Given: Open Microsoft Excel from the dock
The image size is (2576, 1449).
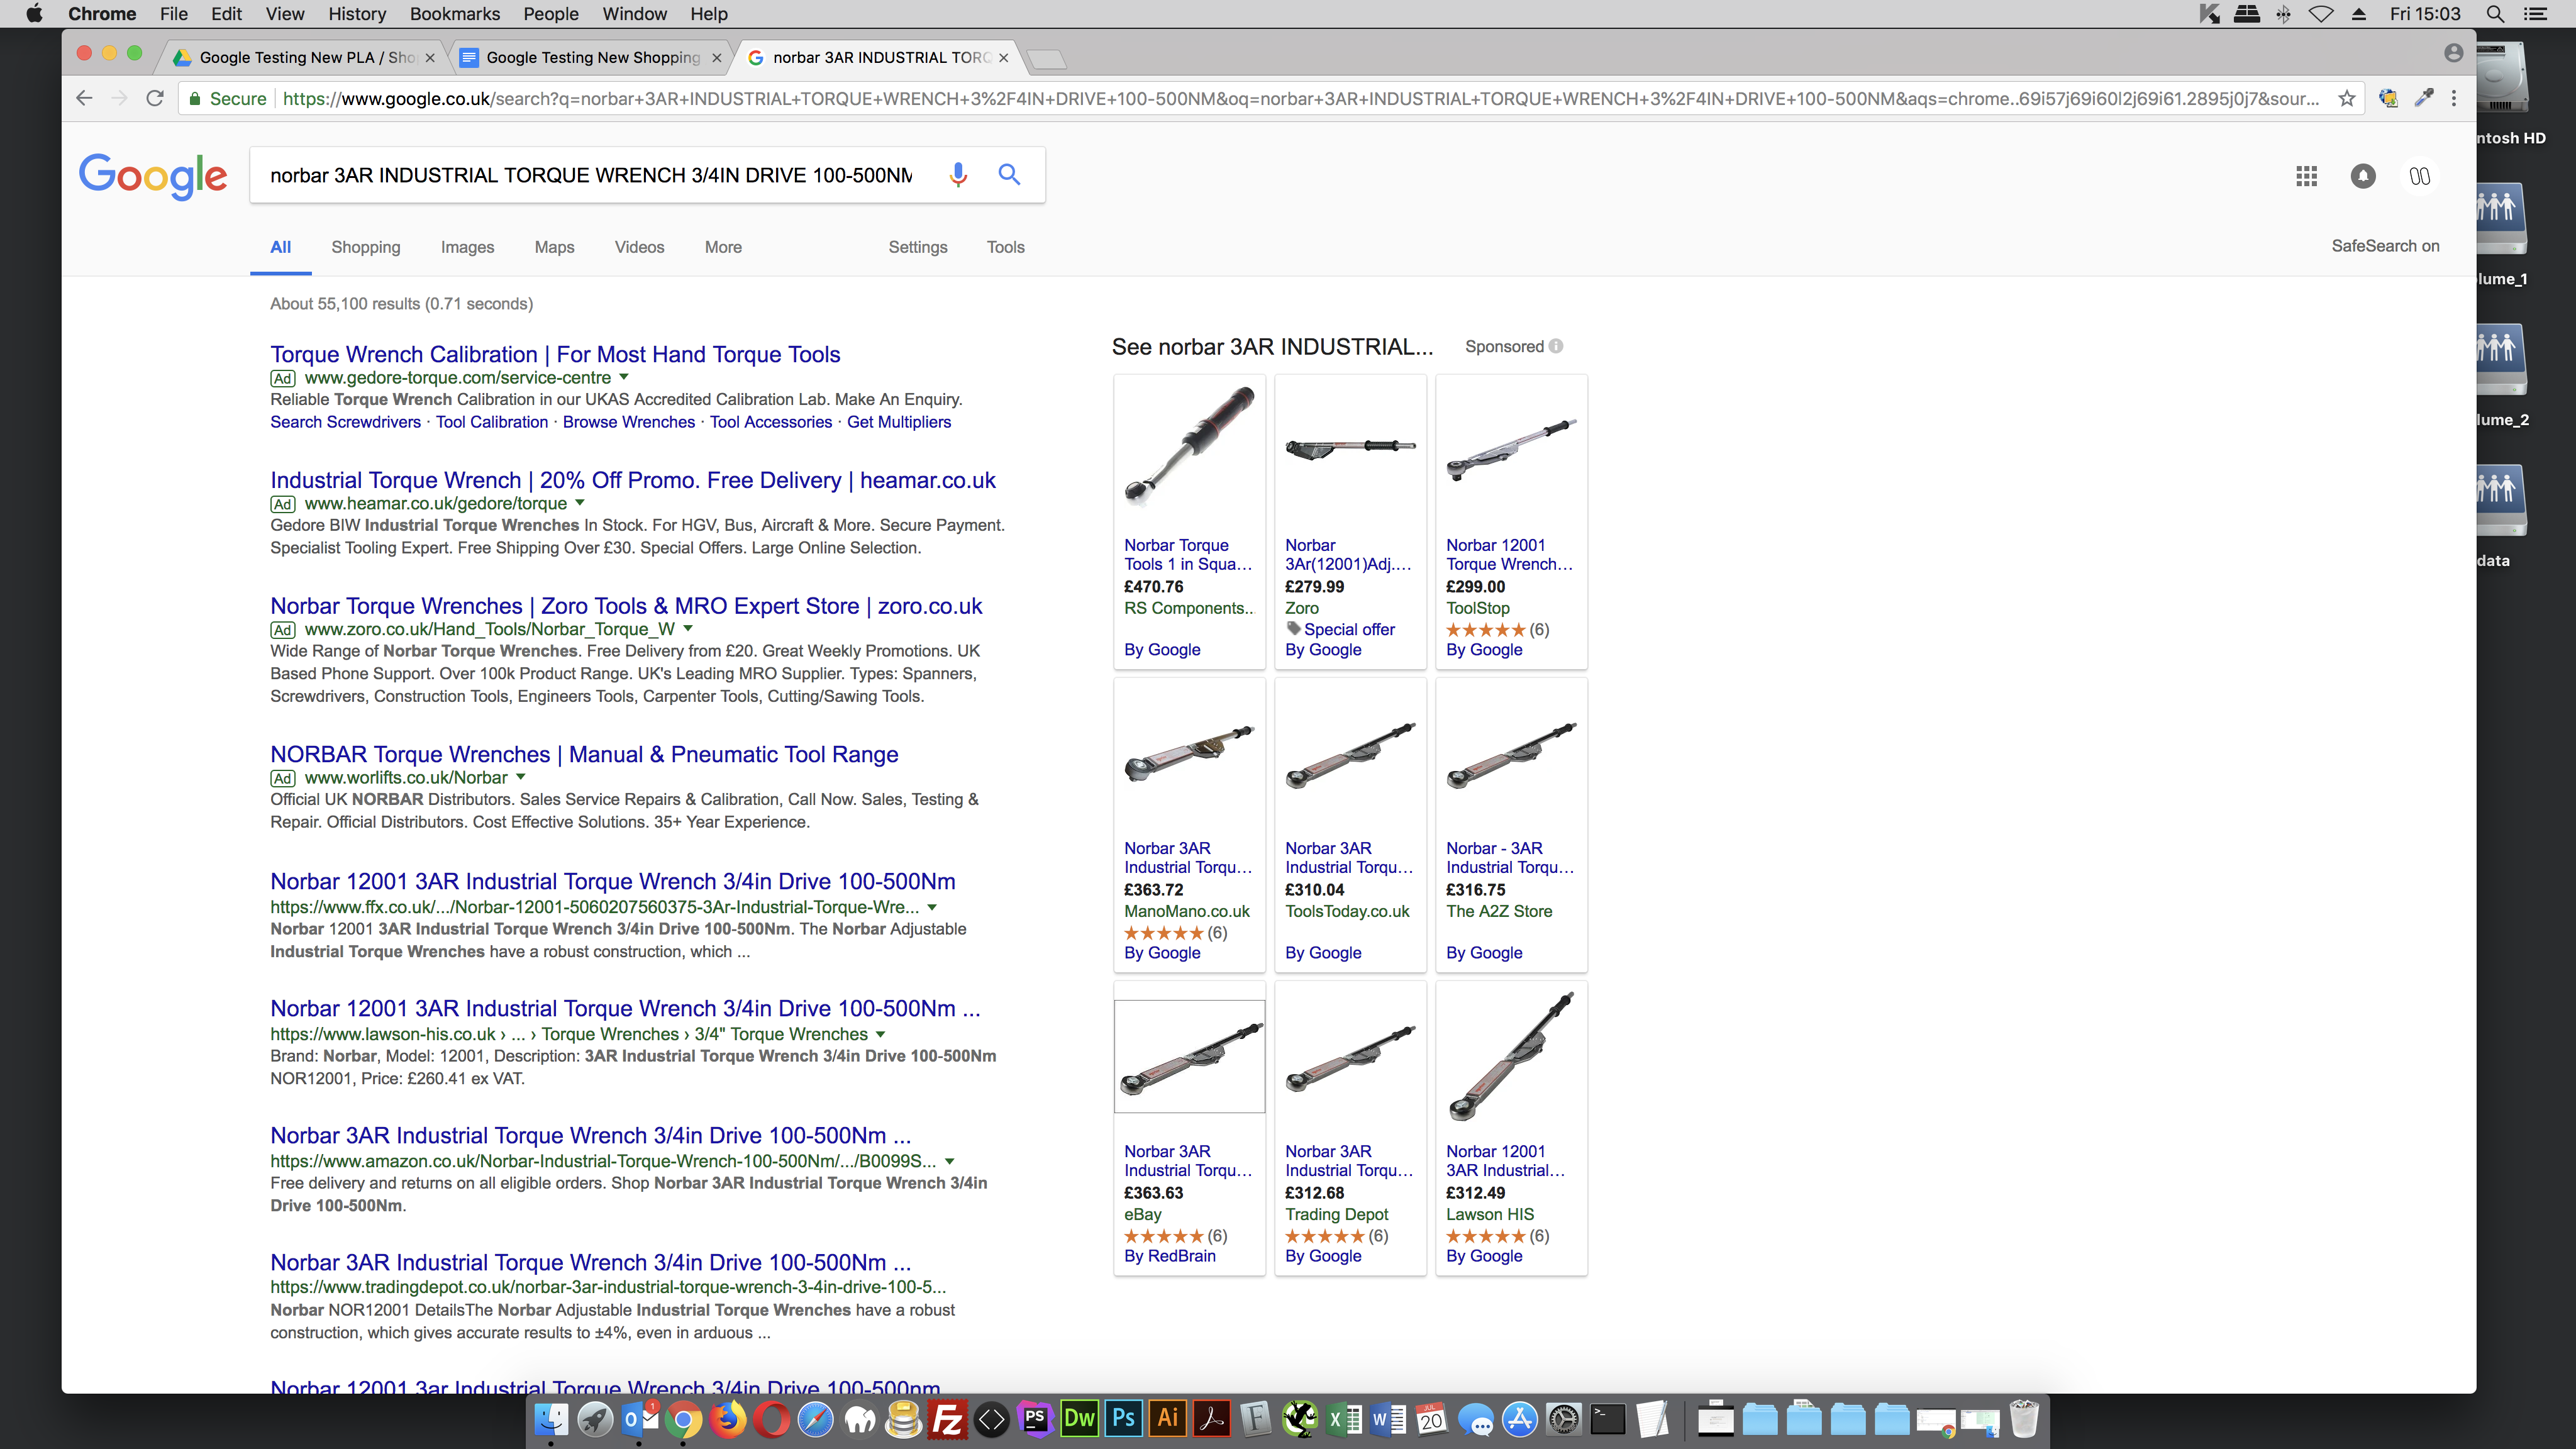Looking at the screenshot, I should 1343,1419.
